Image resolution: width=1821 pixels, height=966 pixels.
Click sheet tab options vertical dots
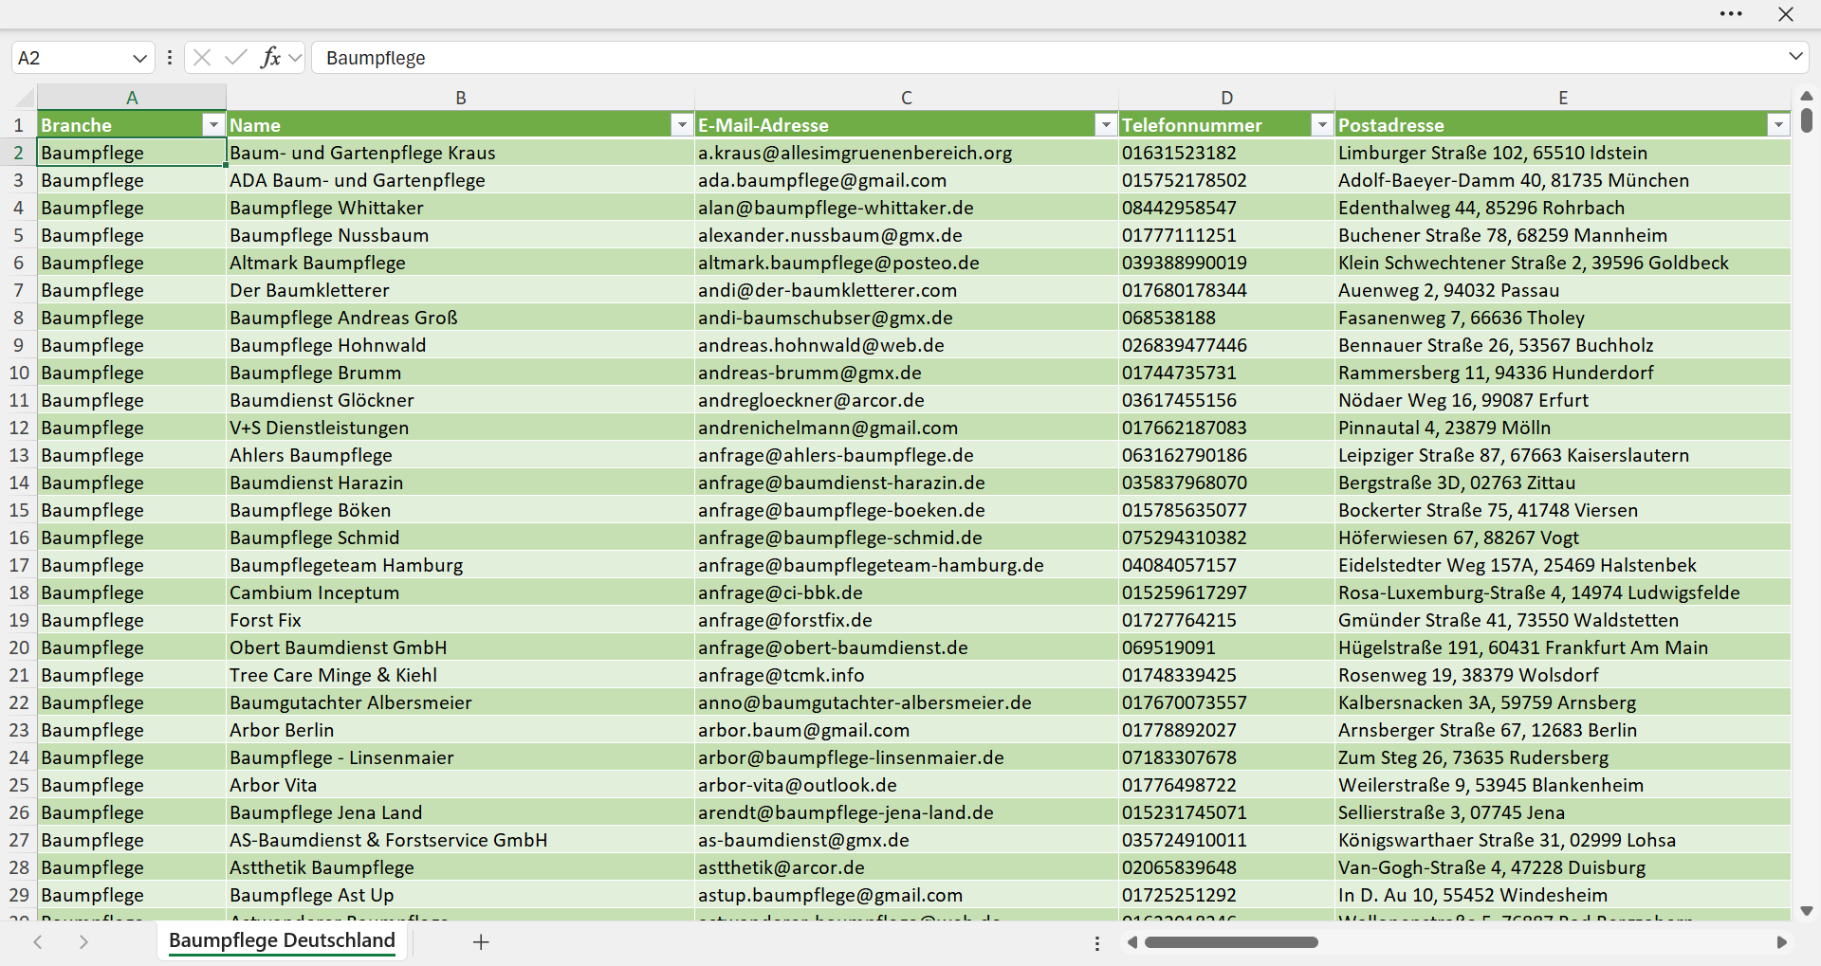click(x=1097, y=943)
